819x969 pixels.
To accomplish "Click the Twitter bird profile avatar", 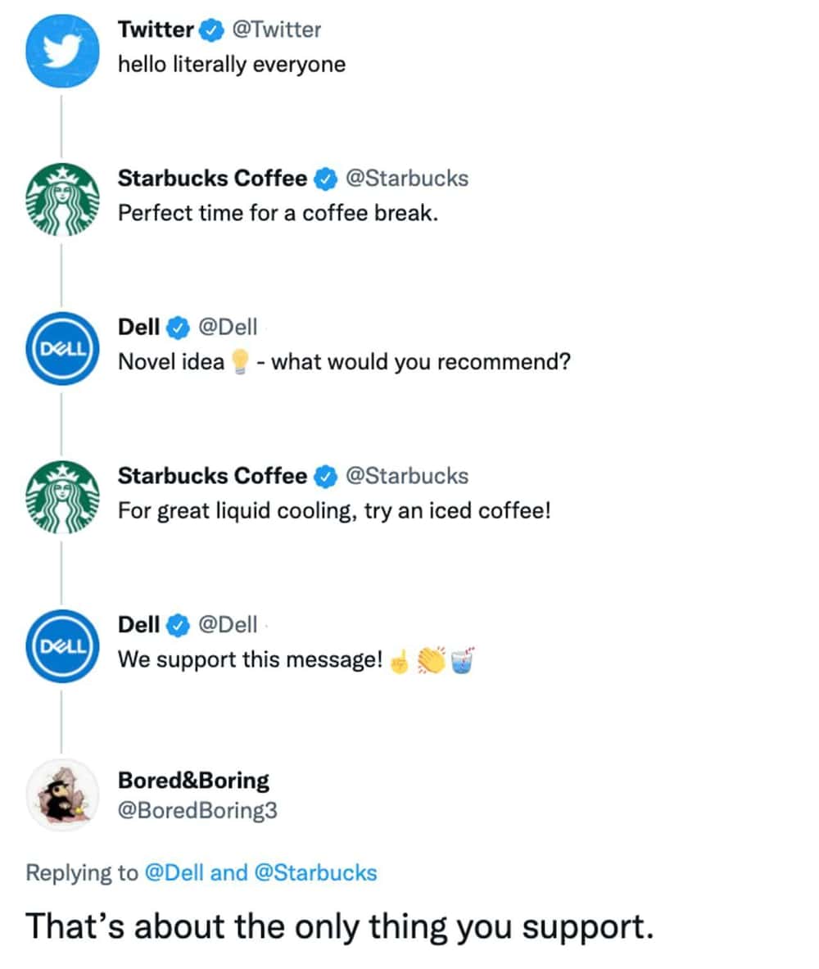I will tap(62, 51).
